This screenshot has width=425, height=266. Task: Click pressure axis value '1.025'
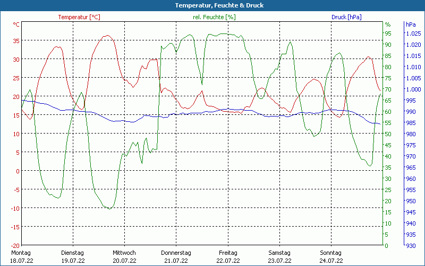pyautogui.click(x=414, y=34)
